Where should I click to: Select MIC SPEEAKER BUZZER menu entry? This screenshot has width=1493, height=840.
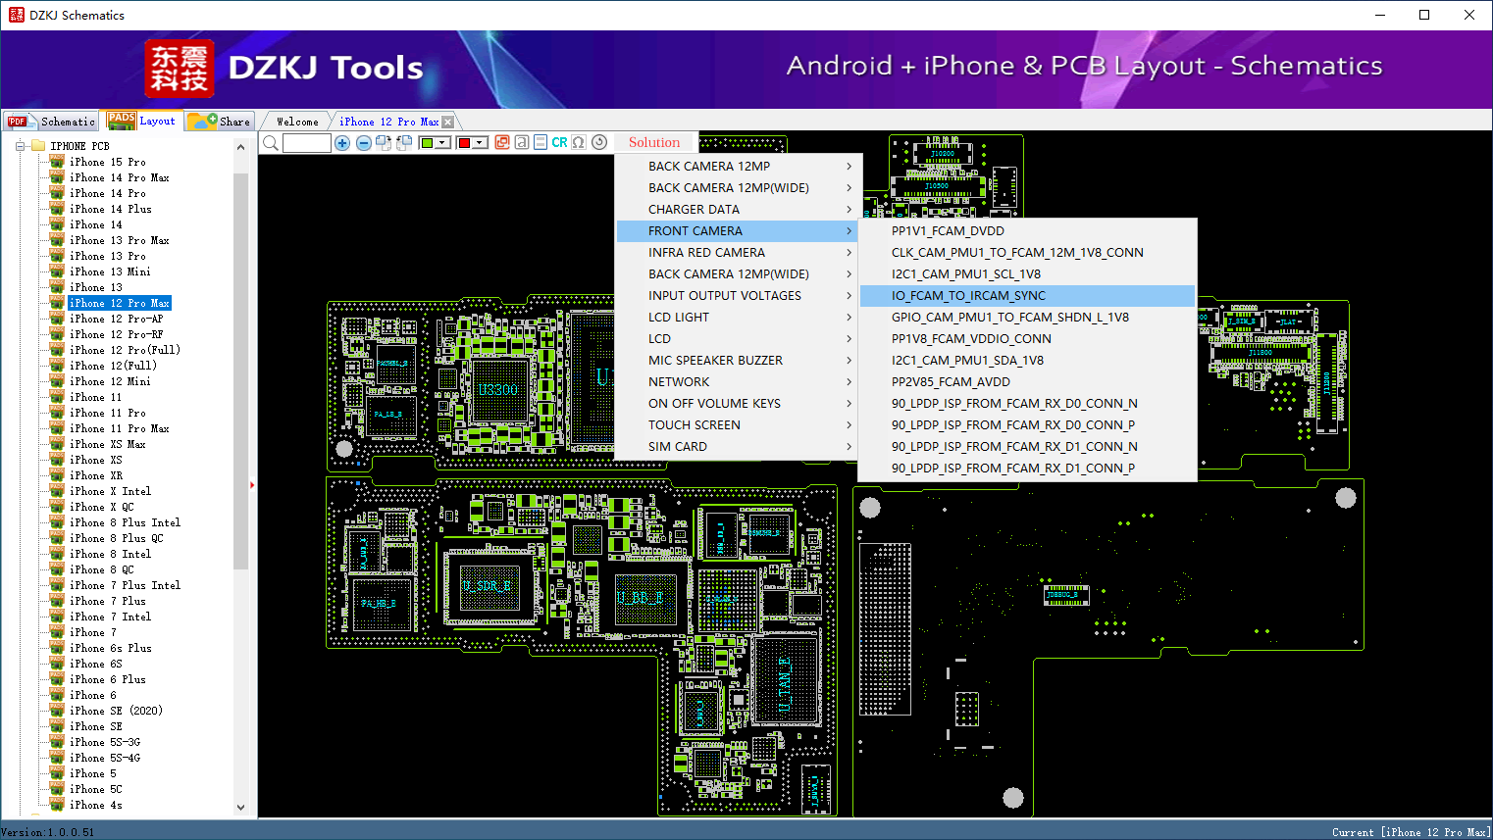tap(738, 361)
